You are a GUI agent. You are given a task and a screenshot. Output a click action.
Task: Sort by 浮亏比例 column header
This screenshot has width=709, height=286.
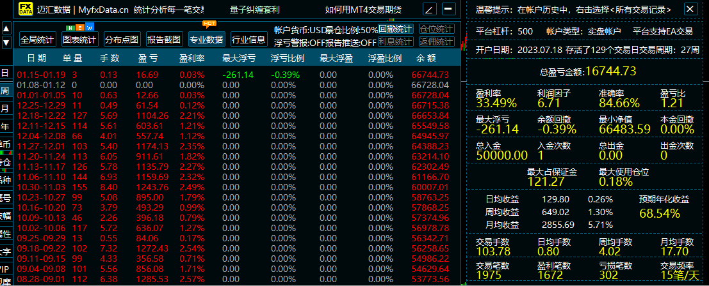(287, 59)
